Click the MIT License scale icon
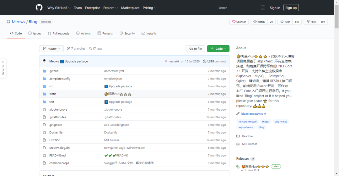Viewport: 339px width, 176px height. tap(238, 144)
